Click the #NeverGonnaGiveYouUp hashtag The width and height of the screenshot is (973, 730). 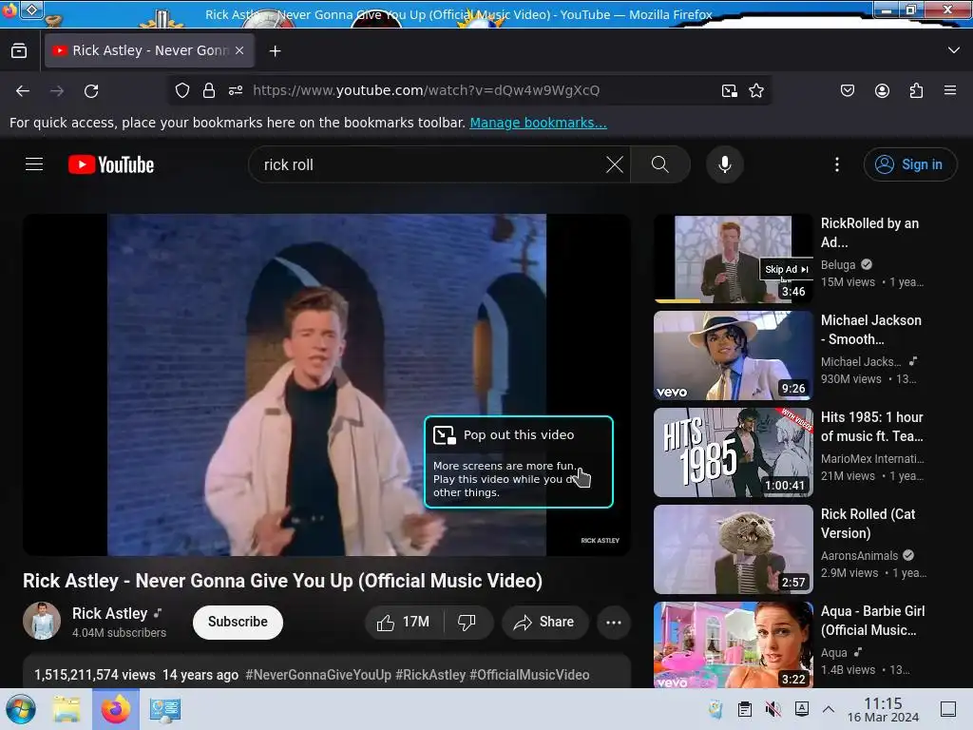pyautogui.click(x=318, y=675)
